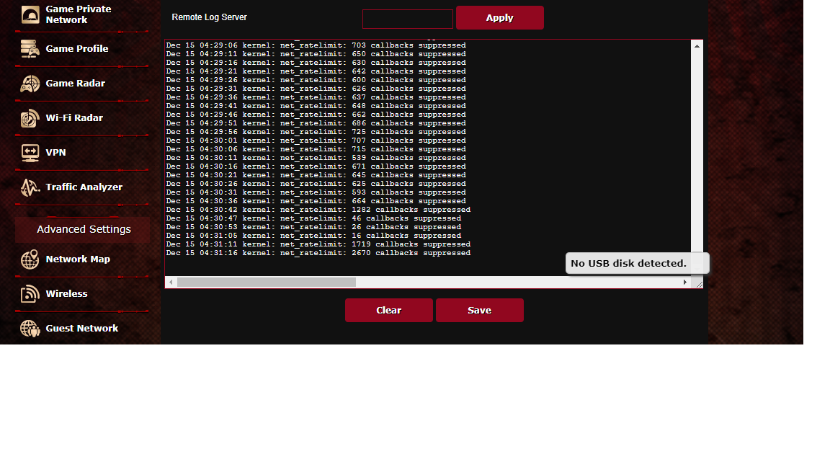Click log line 04:29:56 with 725 callbacks

[316, 132]
